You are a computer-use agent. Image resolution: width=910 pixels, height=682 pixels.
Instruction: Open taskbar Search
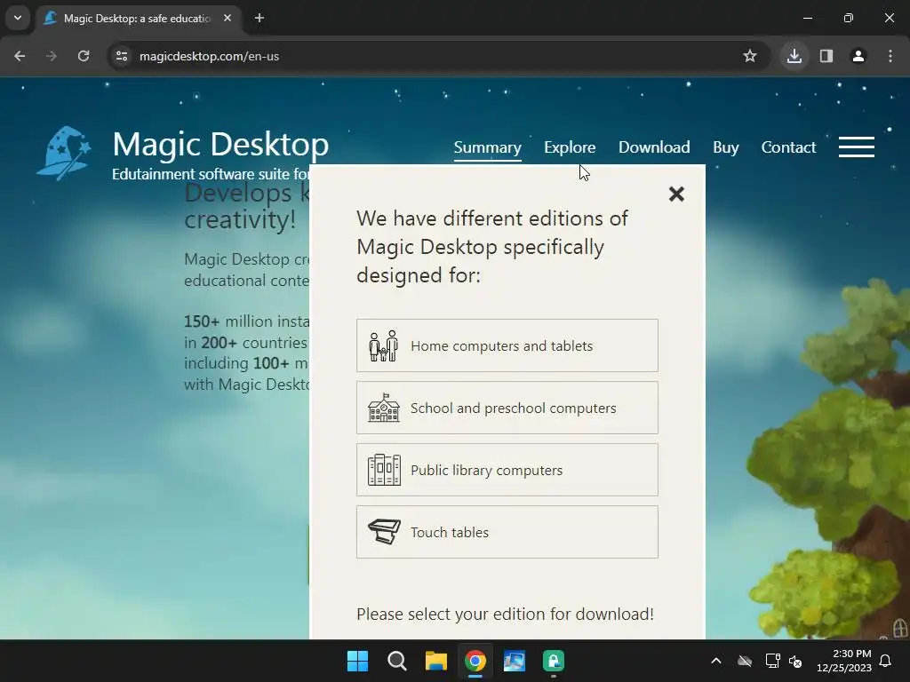pos(397,661)
